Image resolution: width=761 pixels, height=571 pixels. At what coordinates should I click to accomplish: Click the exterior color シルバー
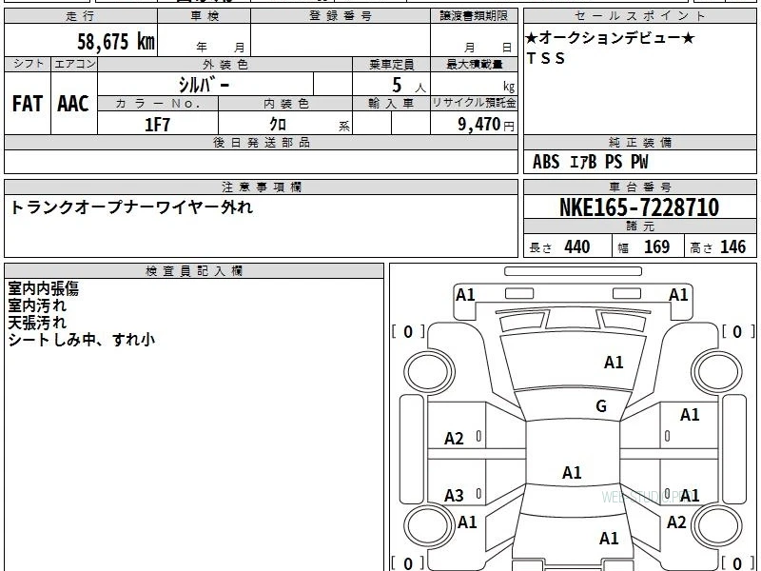[204, 85]
